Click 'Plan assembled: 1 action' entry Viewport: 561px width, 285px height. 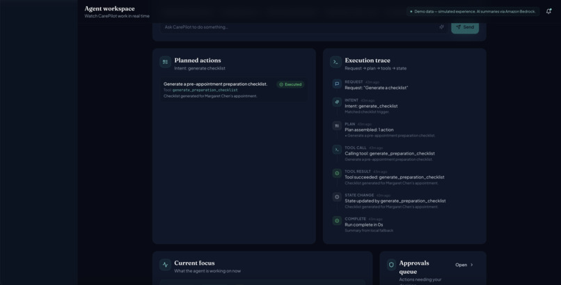pos(369,130)
